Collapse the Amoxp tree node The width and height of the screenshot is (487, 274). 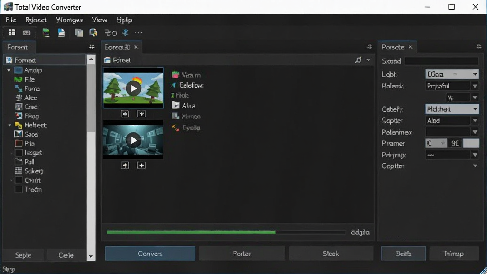(9, 70)
